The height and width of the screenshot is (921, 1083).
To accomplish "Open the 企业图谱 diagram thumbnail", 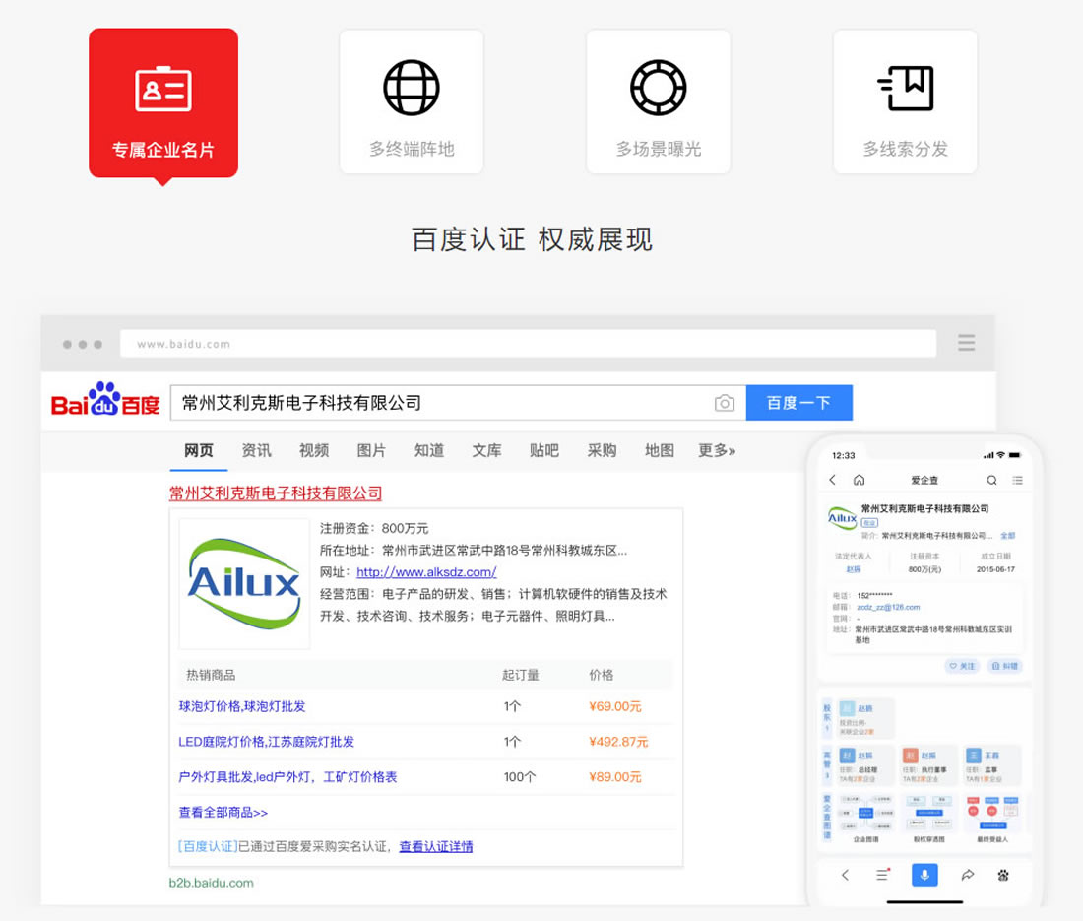I will click(x=865, y=819).
